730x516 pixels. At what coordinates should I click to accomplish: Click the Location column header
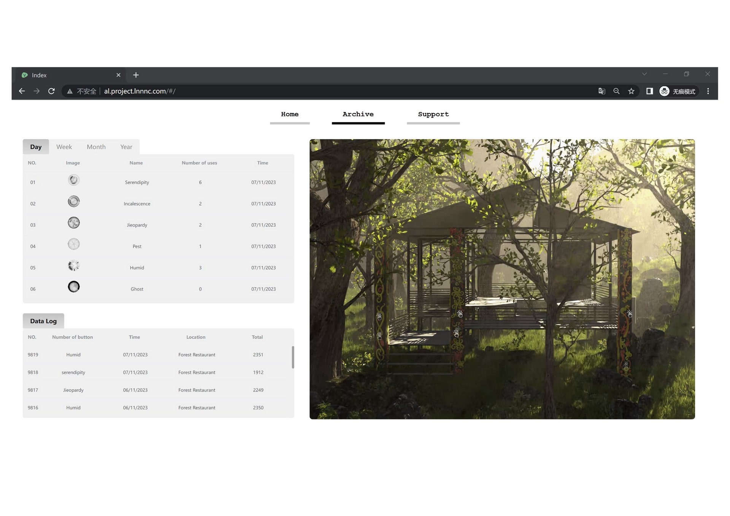(x=196, y=337)
